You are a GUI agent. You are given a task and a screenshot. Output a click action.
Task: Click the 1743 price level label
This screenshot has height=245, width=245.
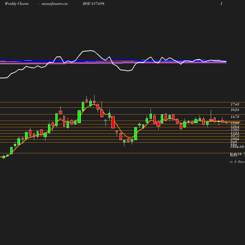(x=235, y=104)
